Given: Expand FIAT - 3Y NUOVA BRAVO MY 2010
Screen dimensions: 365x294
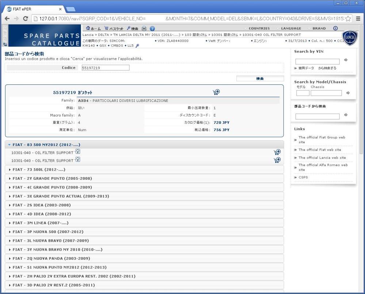Looking at the screenshot, I should 144,249.
